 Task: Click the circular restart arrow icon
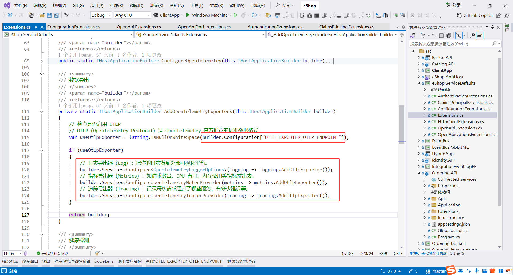point(254,15)
